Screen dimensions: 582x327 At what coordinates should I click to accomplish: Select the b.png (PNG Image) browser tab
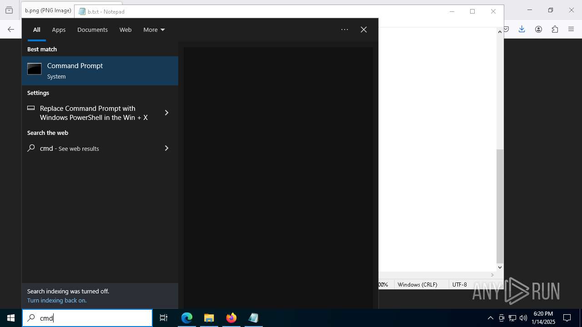pyautogui.click(x=48, y=10)
